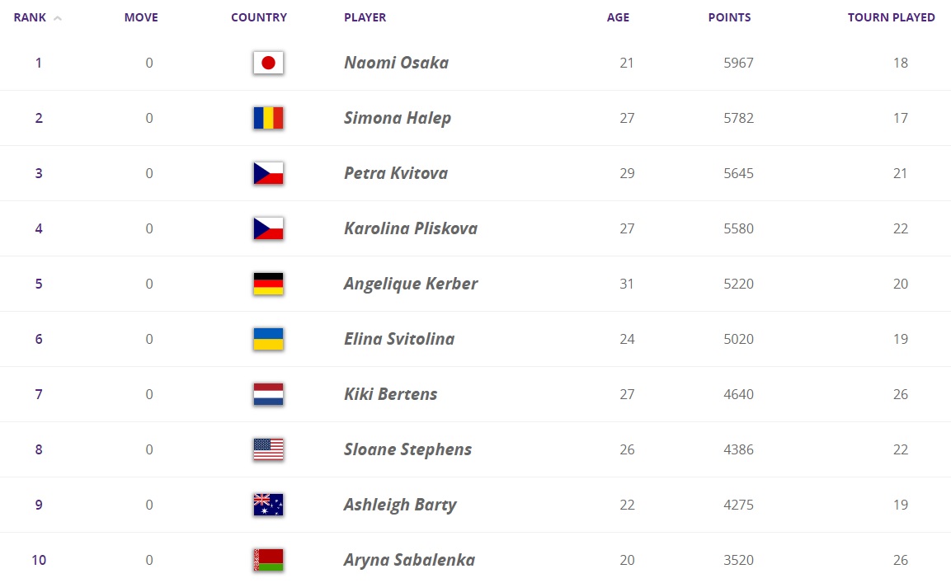
Task: Open Naomi Osaka's player profile
Action: tap(396, 63)
